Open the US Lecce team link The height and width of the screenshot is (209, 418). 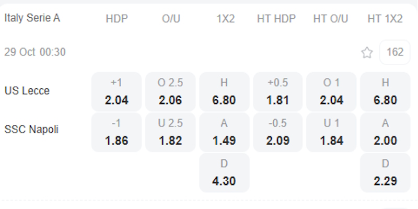pos(27,91)
